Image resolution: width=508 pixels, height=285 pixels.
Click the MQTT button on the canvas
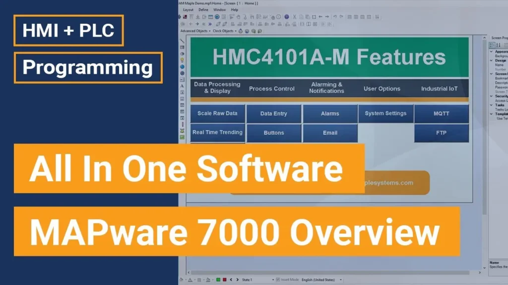441,113
